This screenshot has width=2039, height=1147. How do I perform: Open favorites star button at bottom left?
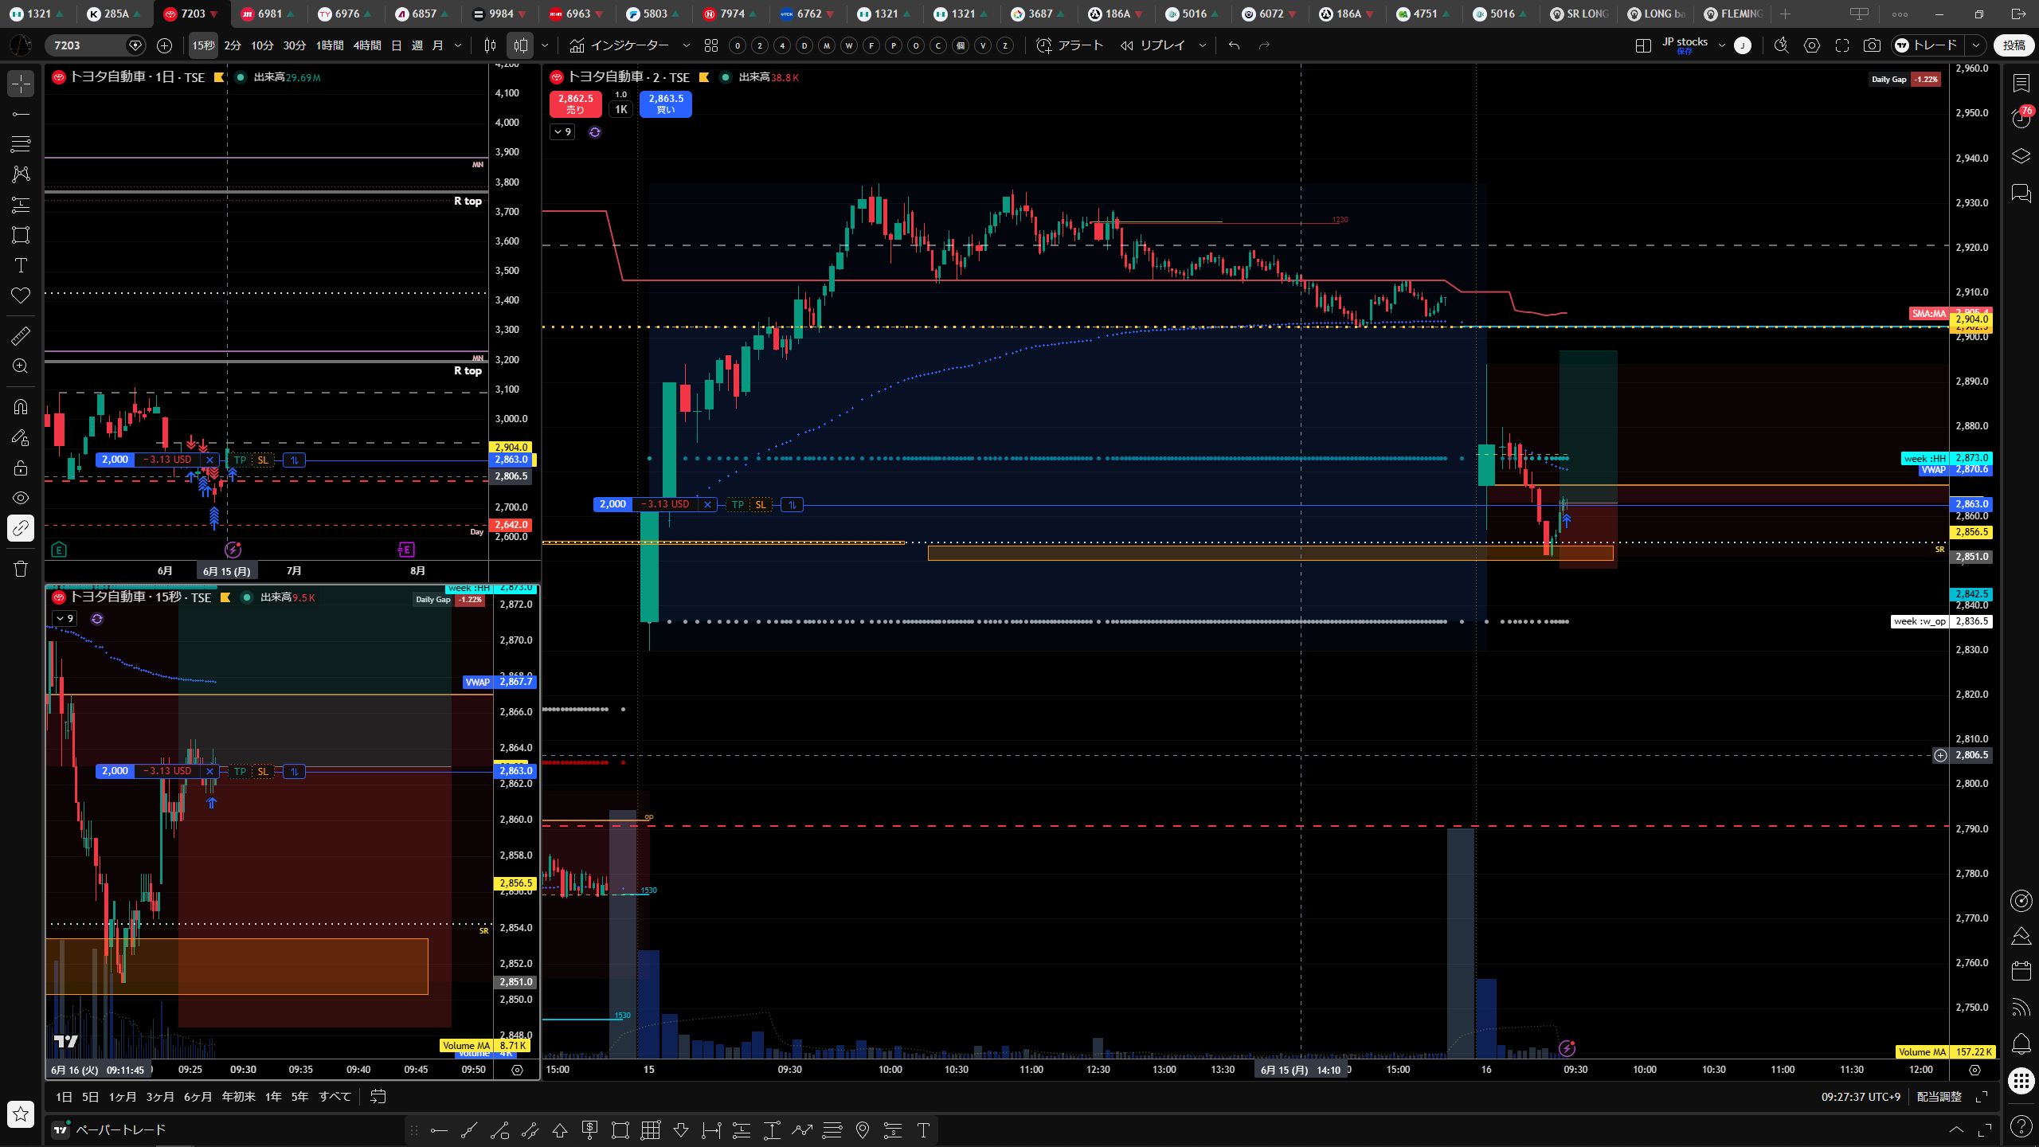(x=21, y=1114)
